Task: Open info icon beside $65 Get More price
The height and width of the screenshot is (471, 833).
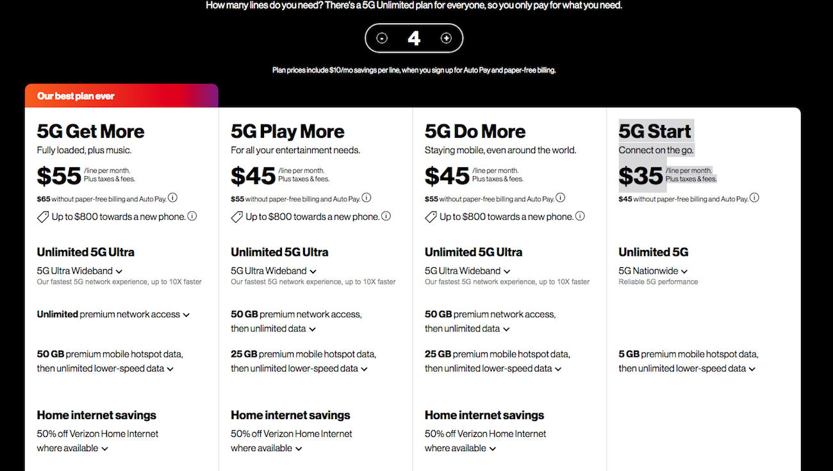Action: pos(172,198)
